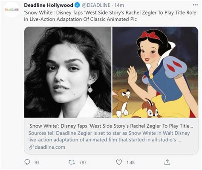Viewport: 202px width, 170px height.
Task: Click the deadline.com domain link
Action: pyautogui.click(x=50, y=147)
